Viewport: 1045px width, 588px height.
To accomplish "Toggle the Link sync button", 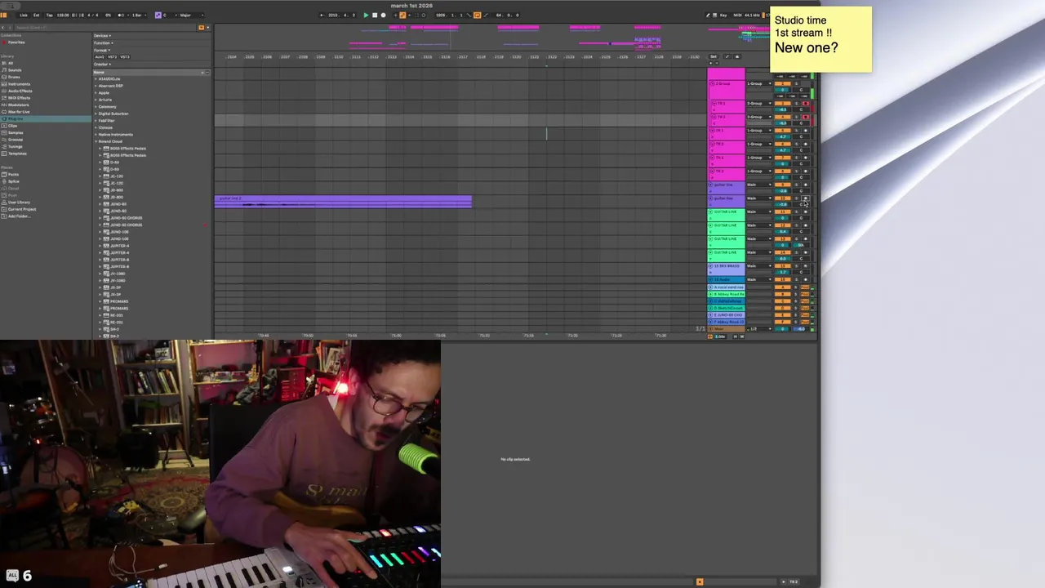I will 24,15.
